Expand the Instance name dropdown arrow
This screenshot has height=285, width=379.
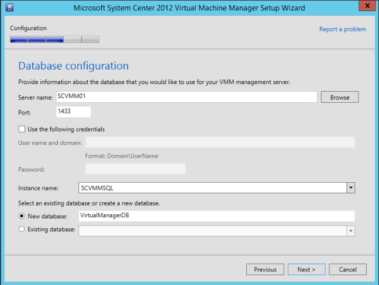click(x=351, y=187)
